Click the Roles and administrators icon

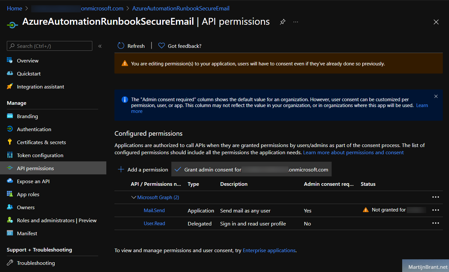(x=10, y=220)
